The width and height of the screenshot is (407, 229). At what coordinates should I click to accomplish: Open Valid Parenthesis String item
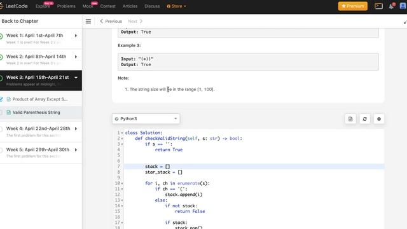(36, 113)
